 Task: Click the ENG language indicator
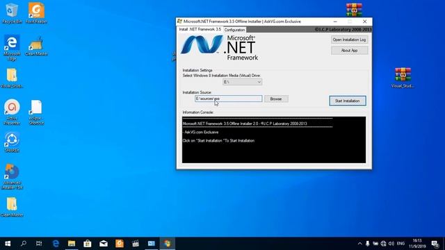(x=400, y=244)
